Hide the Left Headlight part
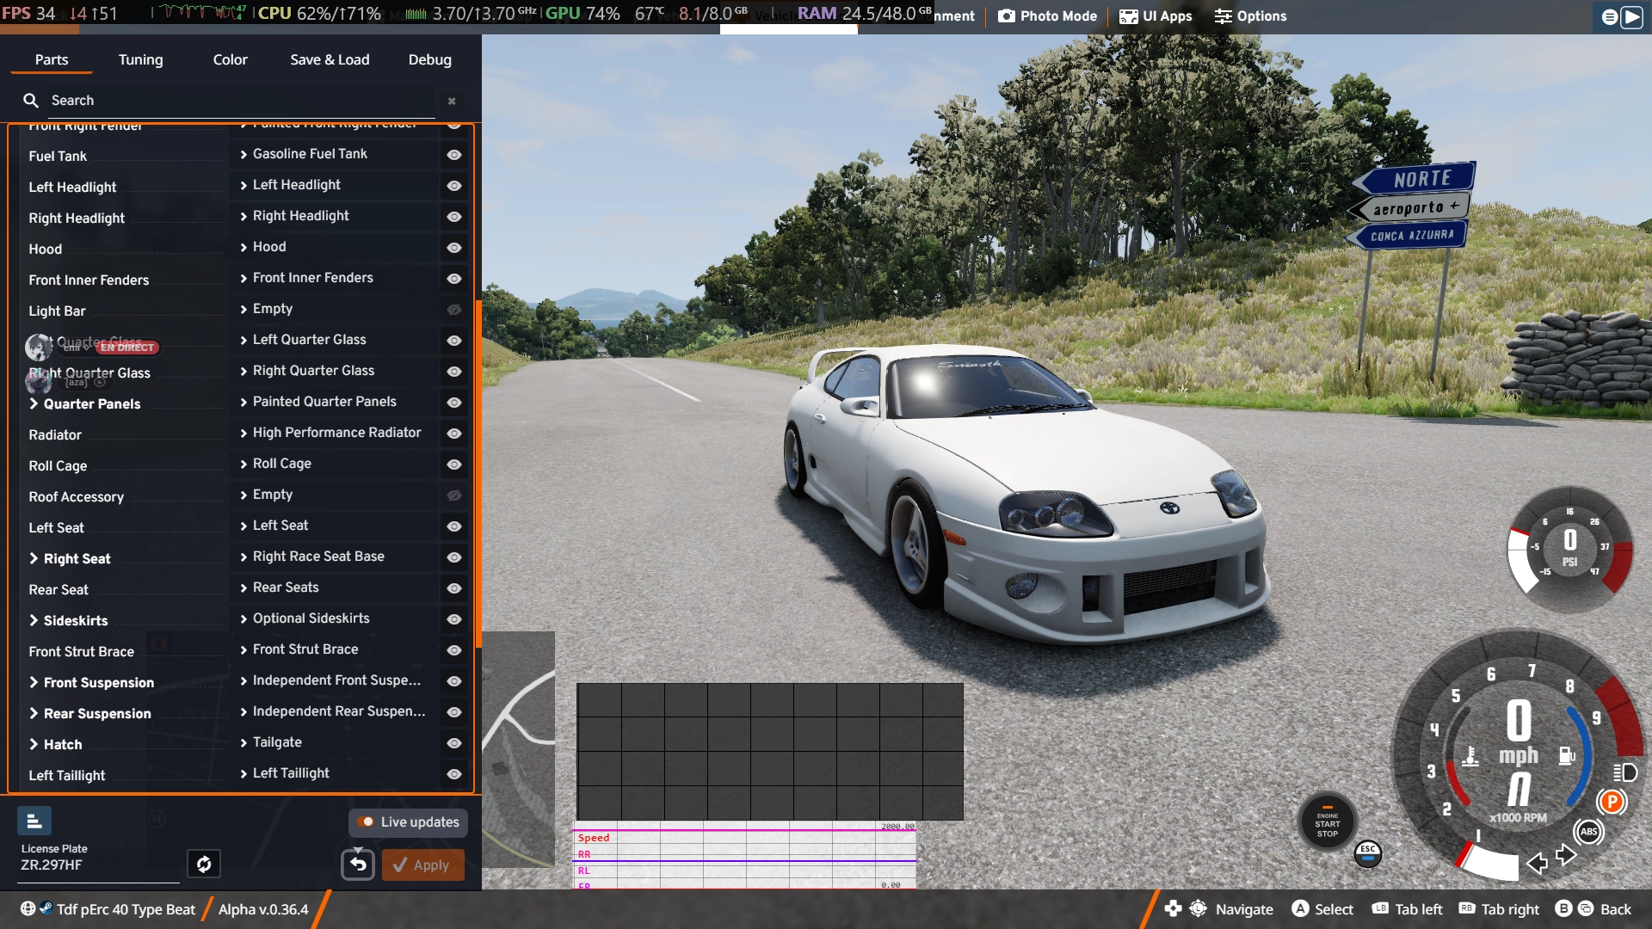 (454, 186)
